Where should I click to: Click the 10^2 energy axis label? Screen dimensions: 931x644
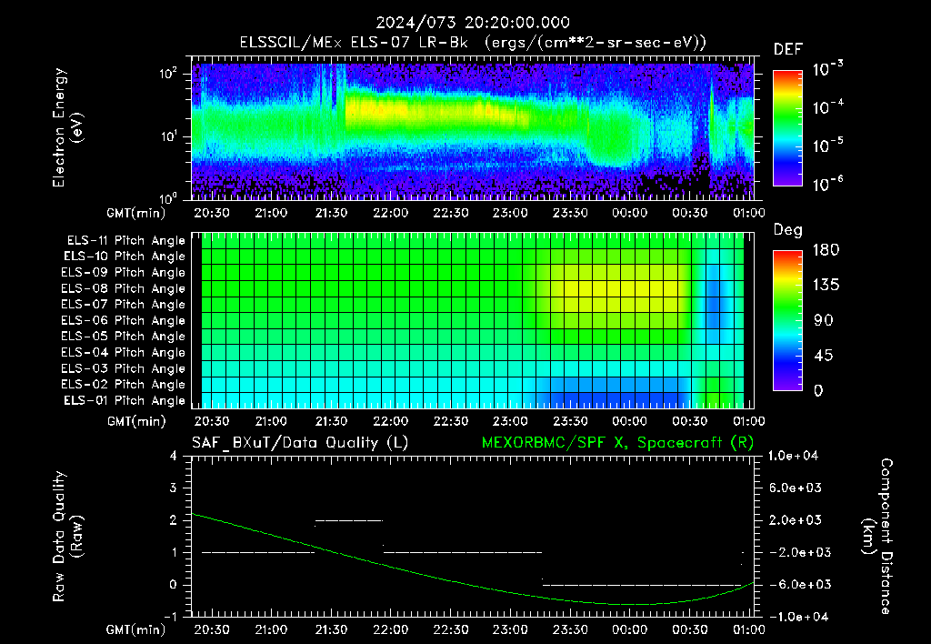coord(168,74)
